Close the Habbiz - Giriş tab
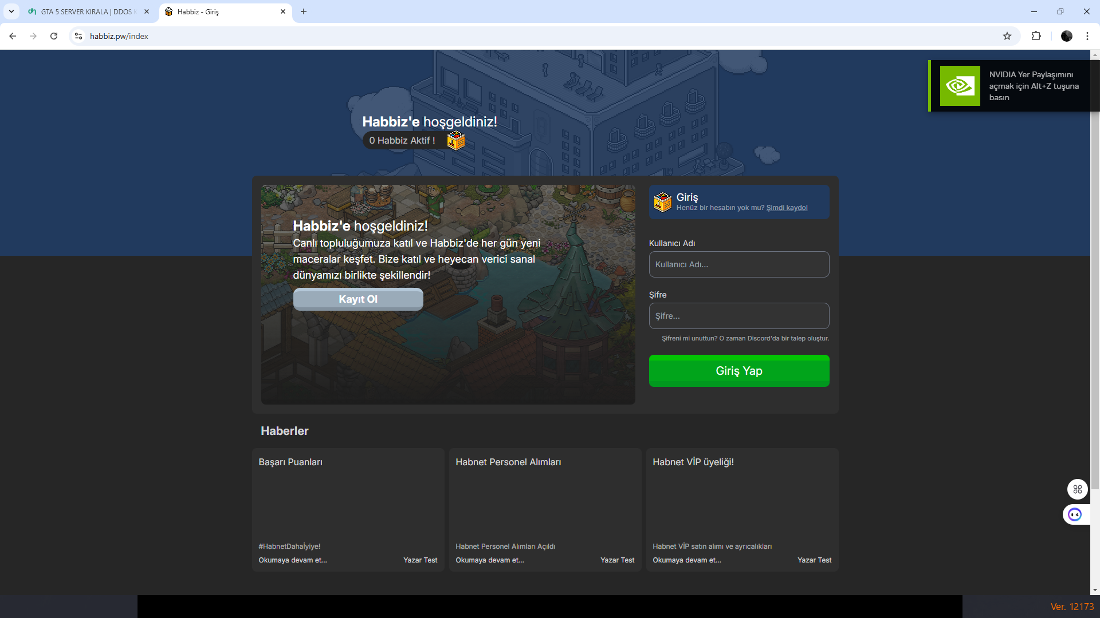This screenshot has width=1100, height=618. 283,11
